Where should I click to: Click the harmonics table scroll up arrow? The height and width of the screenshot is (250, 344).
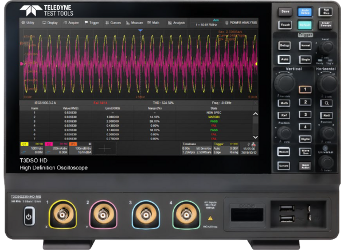point(255,114)
